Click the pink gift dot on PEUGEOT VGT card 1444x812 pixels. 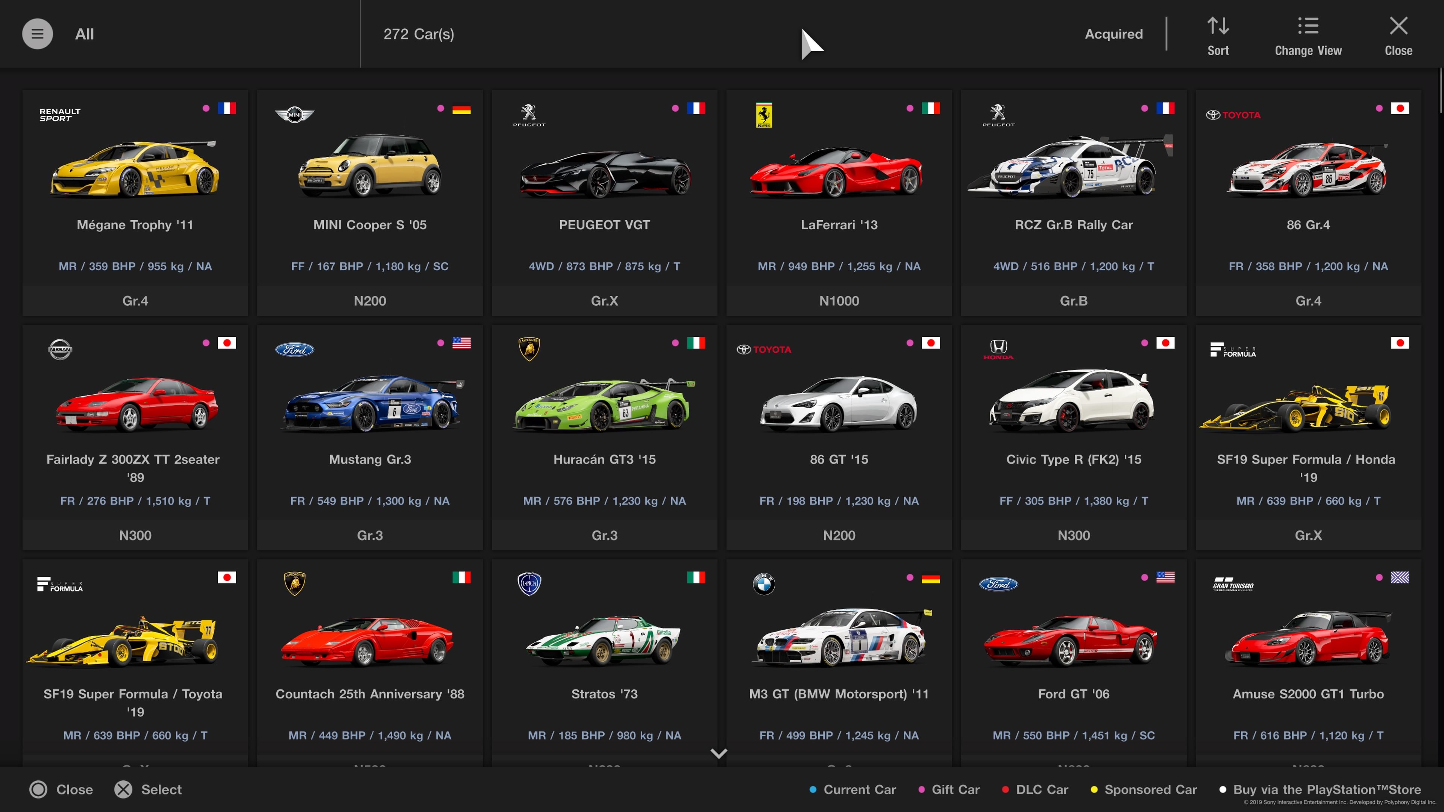(675, 108)
